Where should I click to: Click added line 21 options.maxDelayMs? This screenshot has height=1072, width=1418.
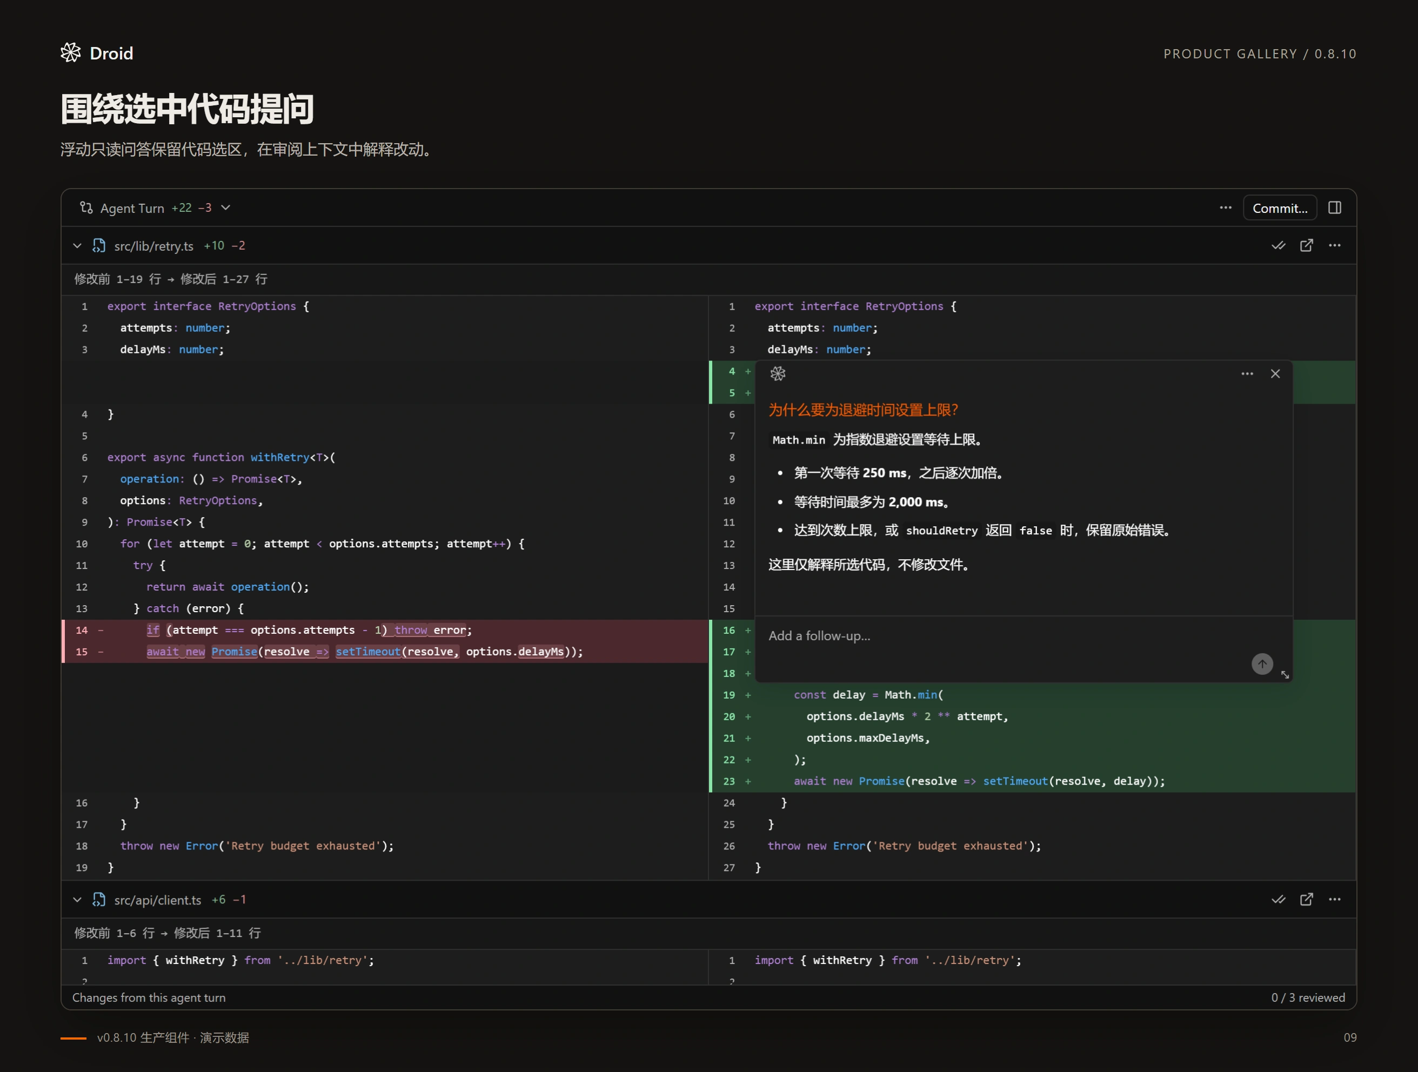click(868, 738)
